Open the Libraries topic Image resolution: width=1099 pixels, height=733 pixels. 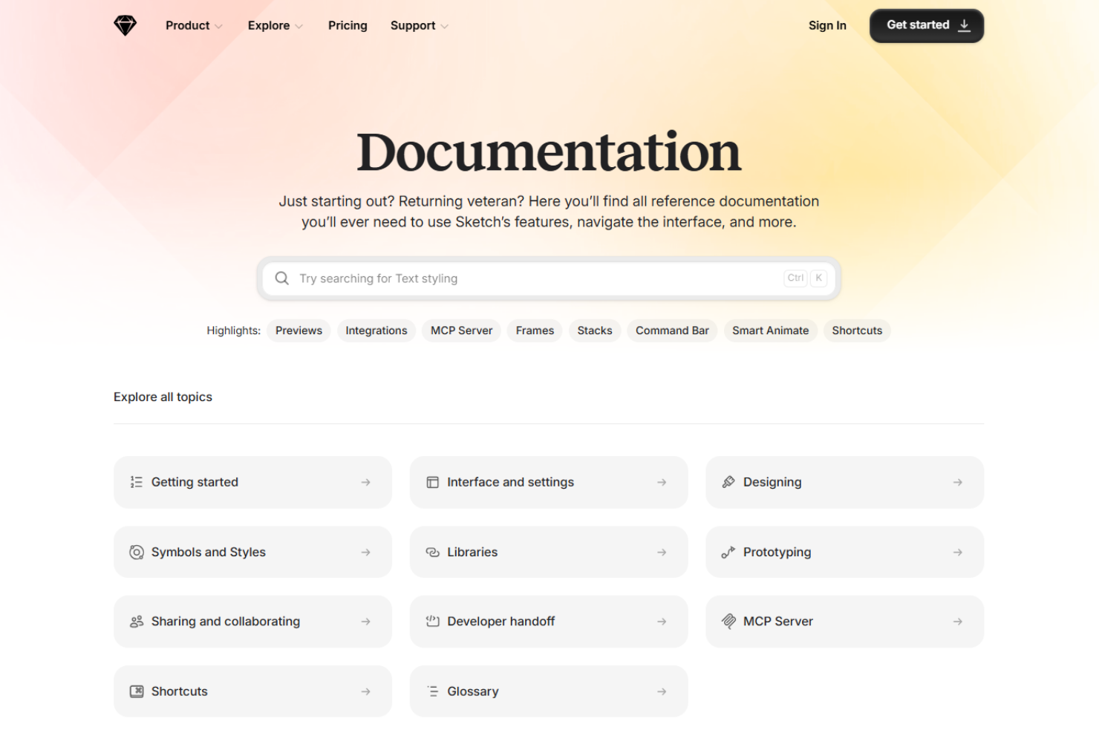coord(549,552)
